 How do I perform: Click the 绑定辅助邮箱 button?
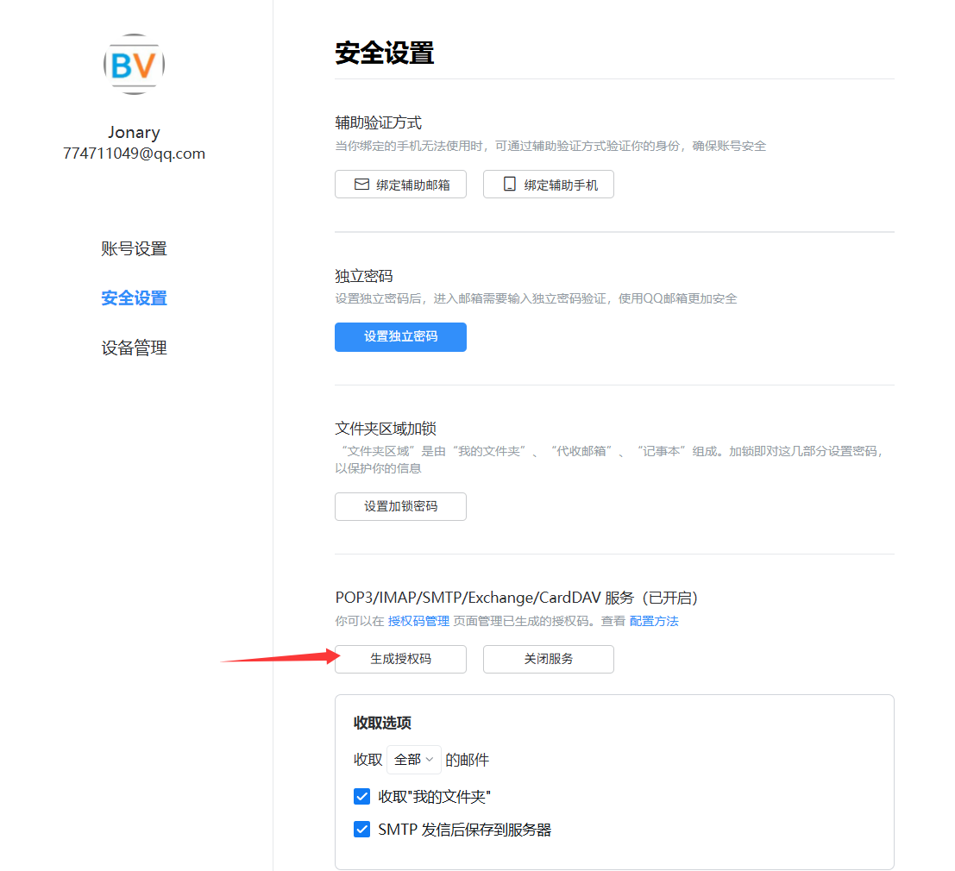(x=401, y=185)
